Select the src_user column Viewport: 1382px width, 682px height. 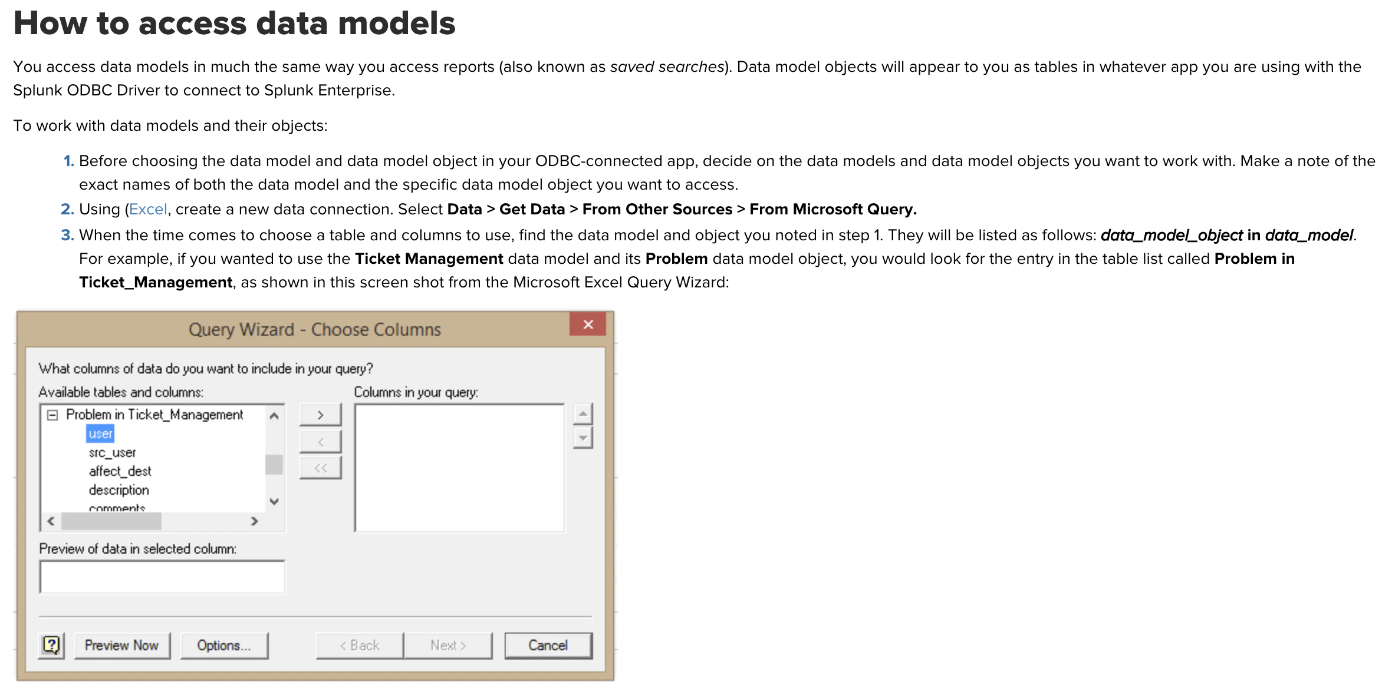click(112, 452)
